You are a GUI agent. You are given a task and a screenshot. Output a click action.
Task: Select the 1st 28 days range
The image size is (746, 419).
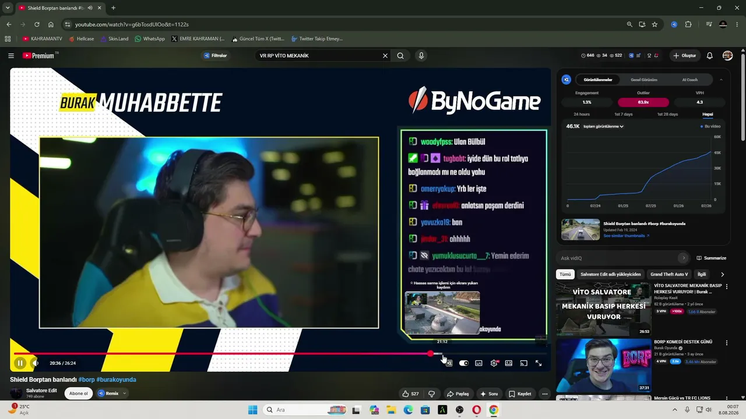(x=667, y=114)
